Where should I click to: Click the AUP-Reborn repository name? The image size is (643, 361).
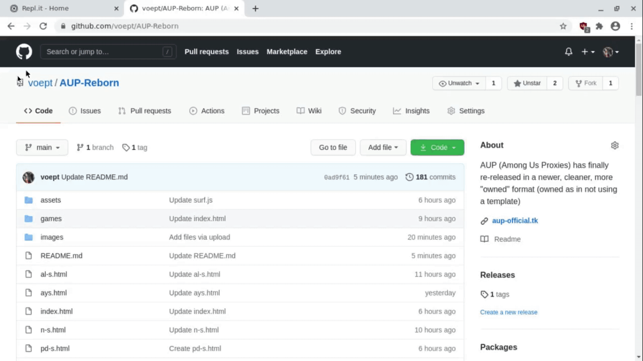90,83
